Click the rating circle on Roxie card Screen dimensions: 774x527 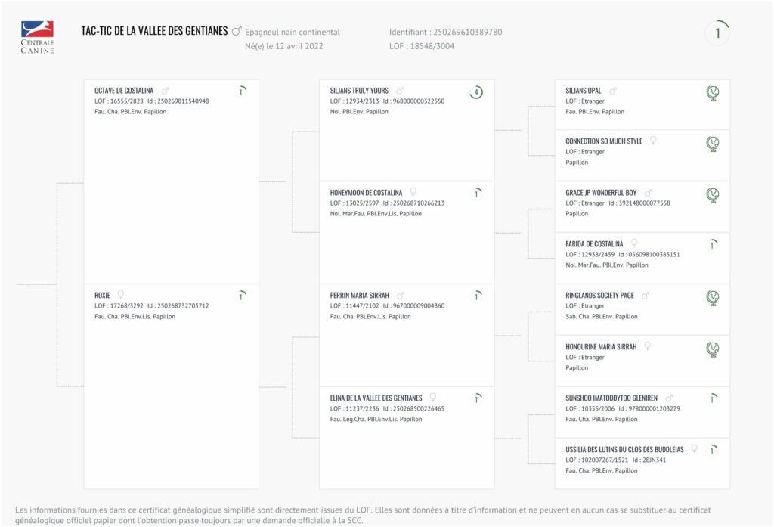click(x=241, y=296)
